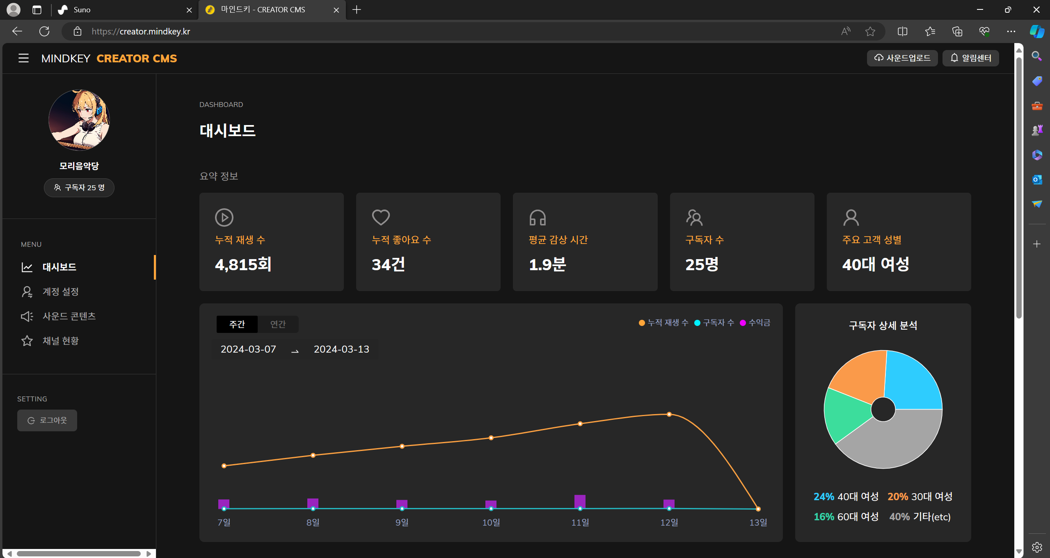Select the 주간 weekly tab
The image size is (1050, 558).
click(x=237, y=324)
